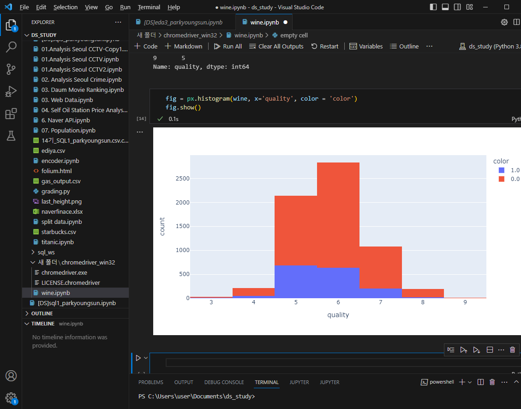Click the empty code cell input
Image resolution: width=521 pixels, height=409 pixels.
[343, 362]
